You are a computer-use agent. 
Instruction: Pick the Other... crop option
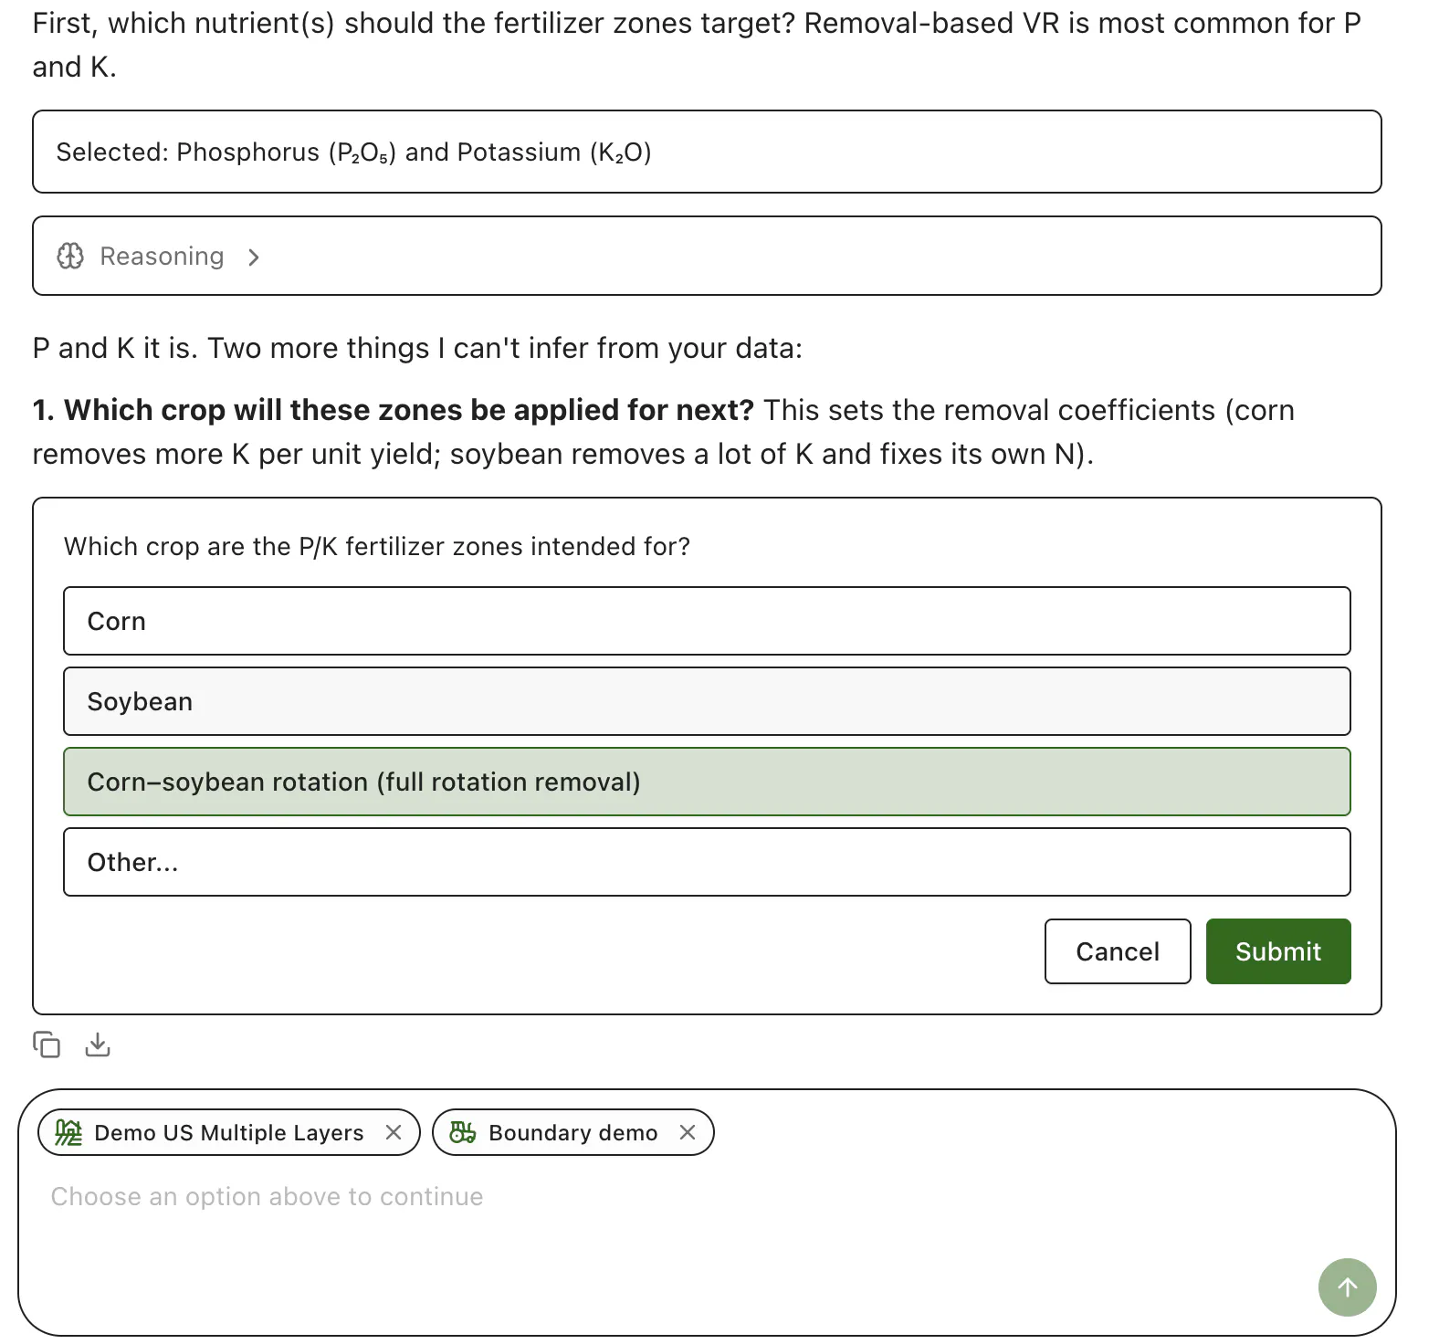click(x=707, y=862)
